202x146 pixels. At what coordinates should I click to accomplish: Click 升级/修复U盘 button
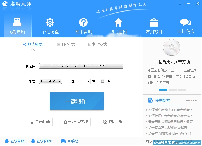coord(76,122)
